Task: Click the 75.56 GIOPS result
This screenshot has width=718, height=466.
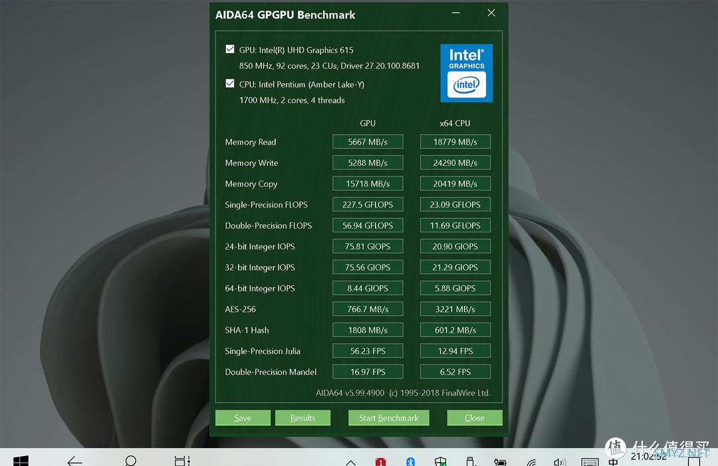Action: tap(368, 267)
